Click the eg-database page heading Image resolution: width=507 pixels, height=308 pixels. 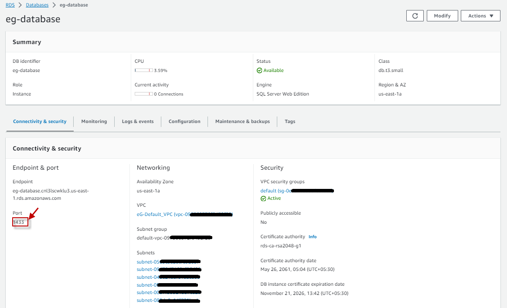33,19
